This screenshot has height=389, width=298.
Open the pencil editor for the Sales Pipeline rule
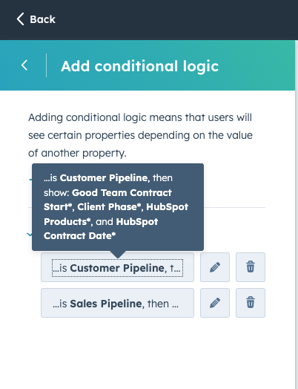pos(215,303)
